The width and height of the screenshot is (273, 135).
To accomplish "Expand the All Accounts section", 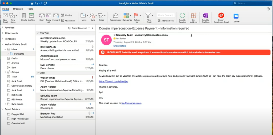I will 2,33.
